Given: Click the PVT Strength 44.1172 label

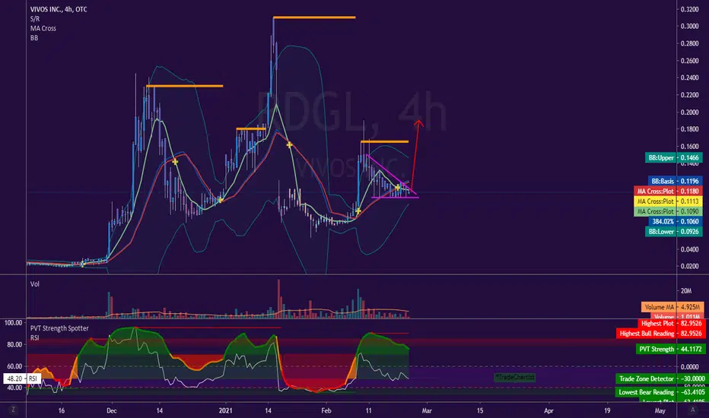Looking at the screenshot, I should [670, 349].
